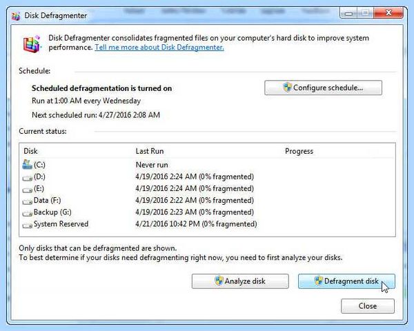Start defragmenting with Defragment disk button
The width and height of the screenshot is (414, 331).
pyautogui.click(x=346, y=281)
